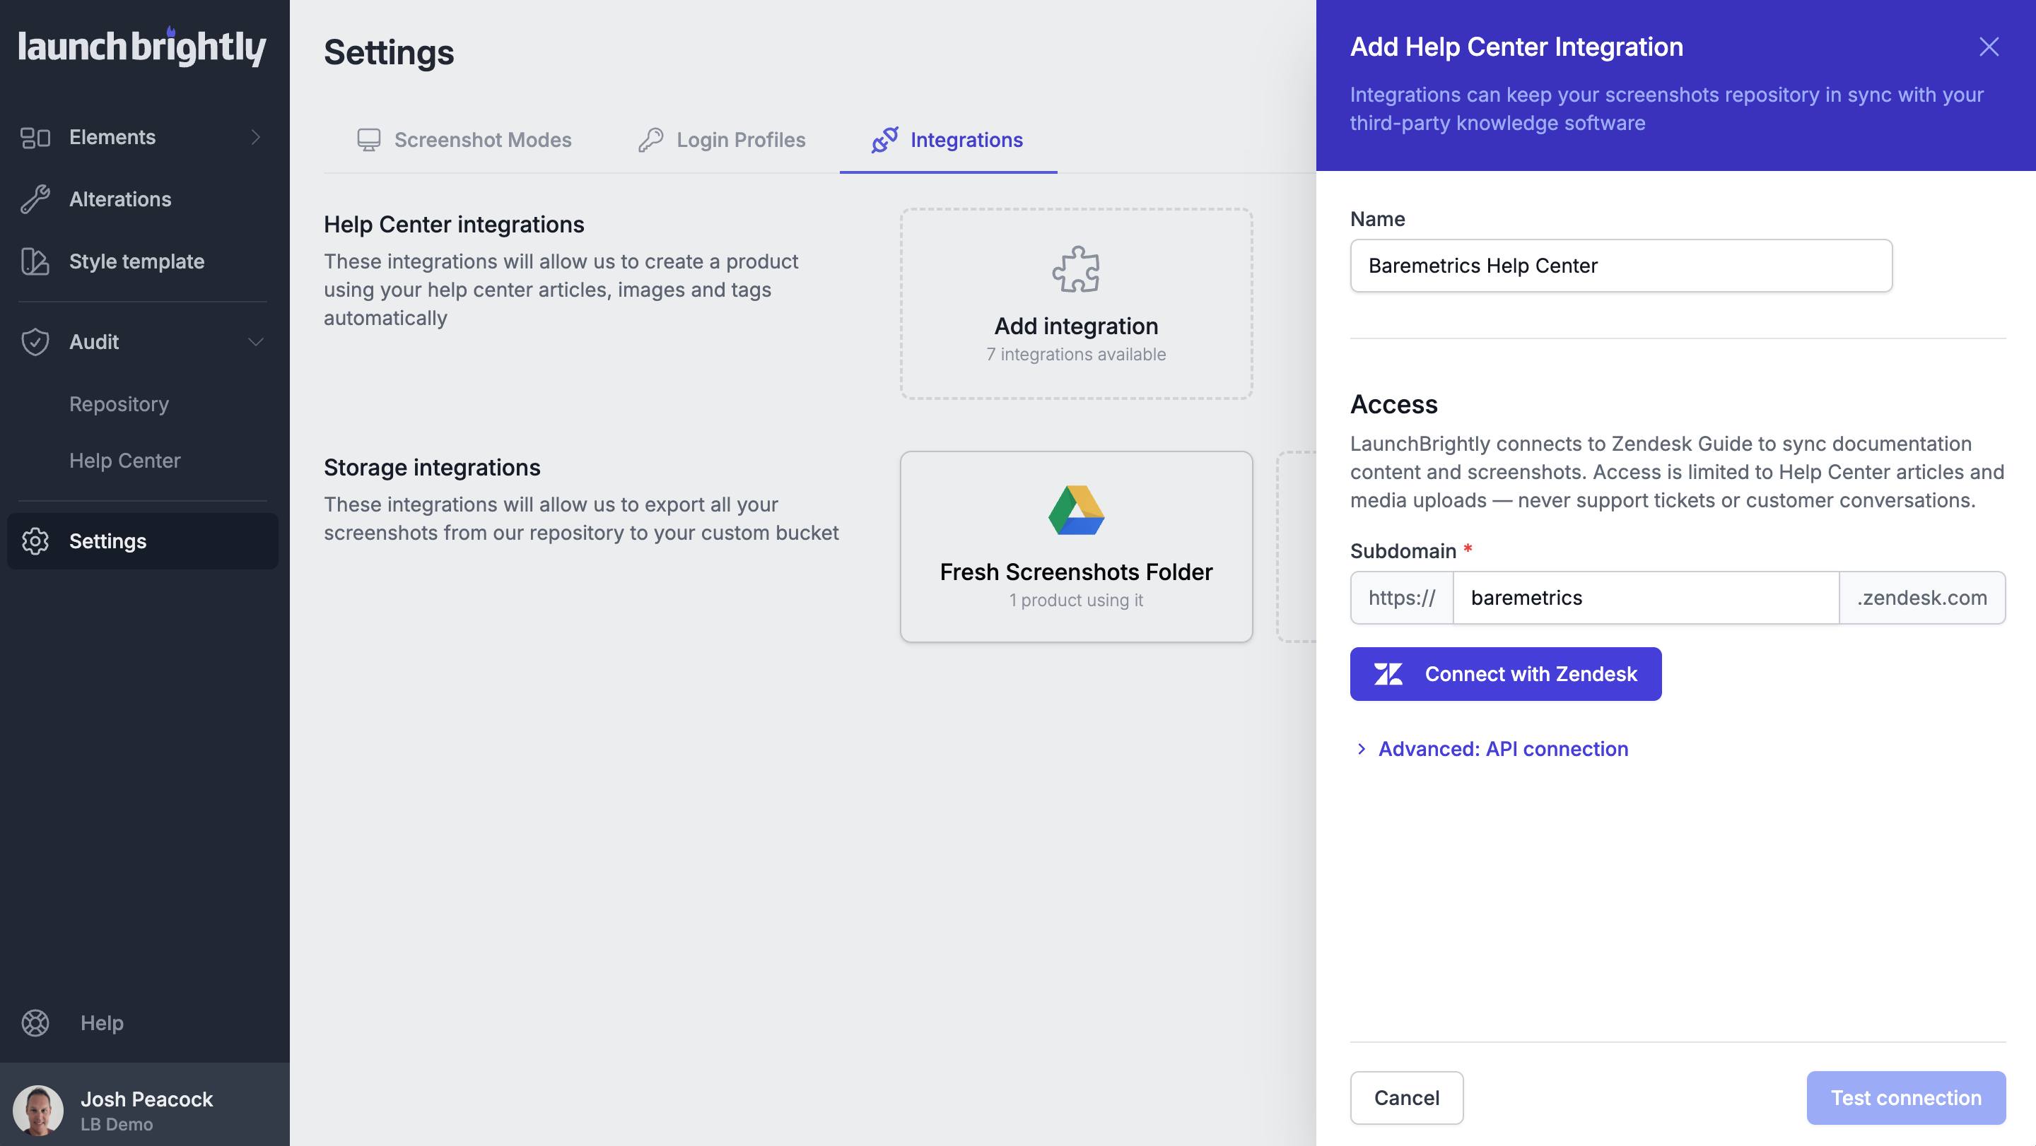Click the '.zendesk.com' suffix label
Image resolution: width=2036 pixels, height=1146 pixels.
(1921, 598)
